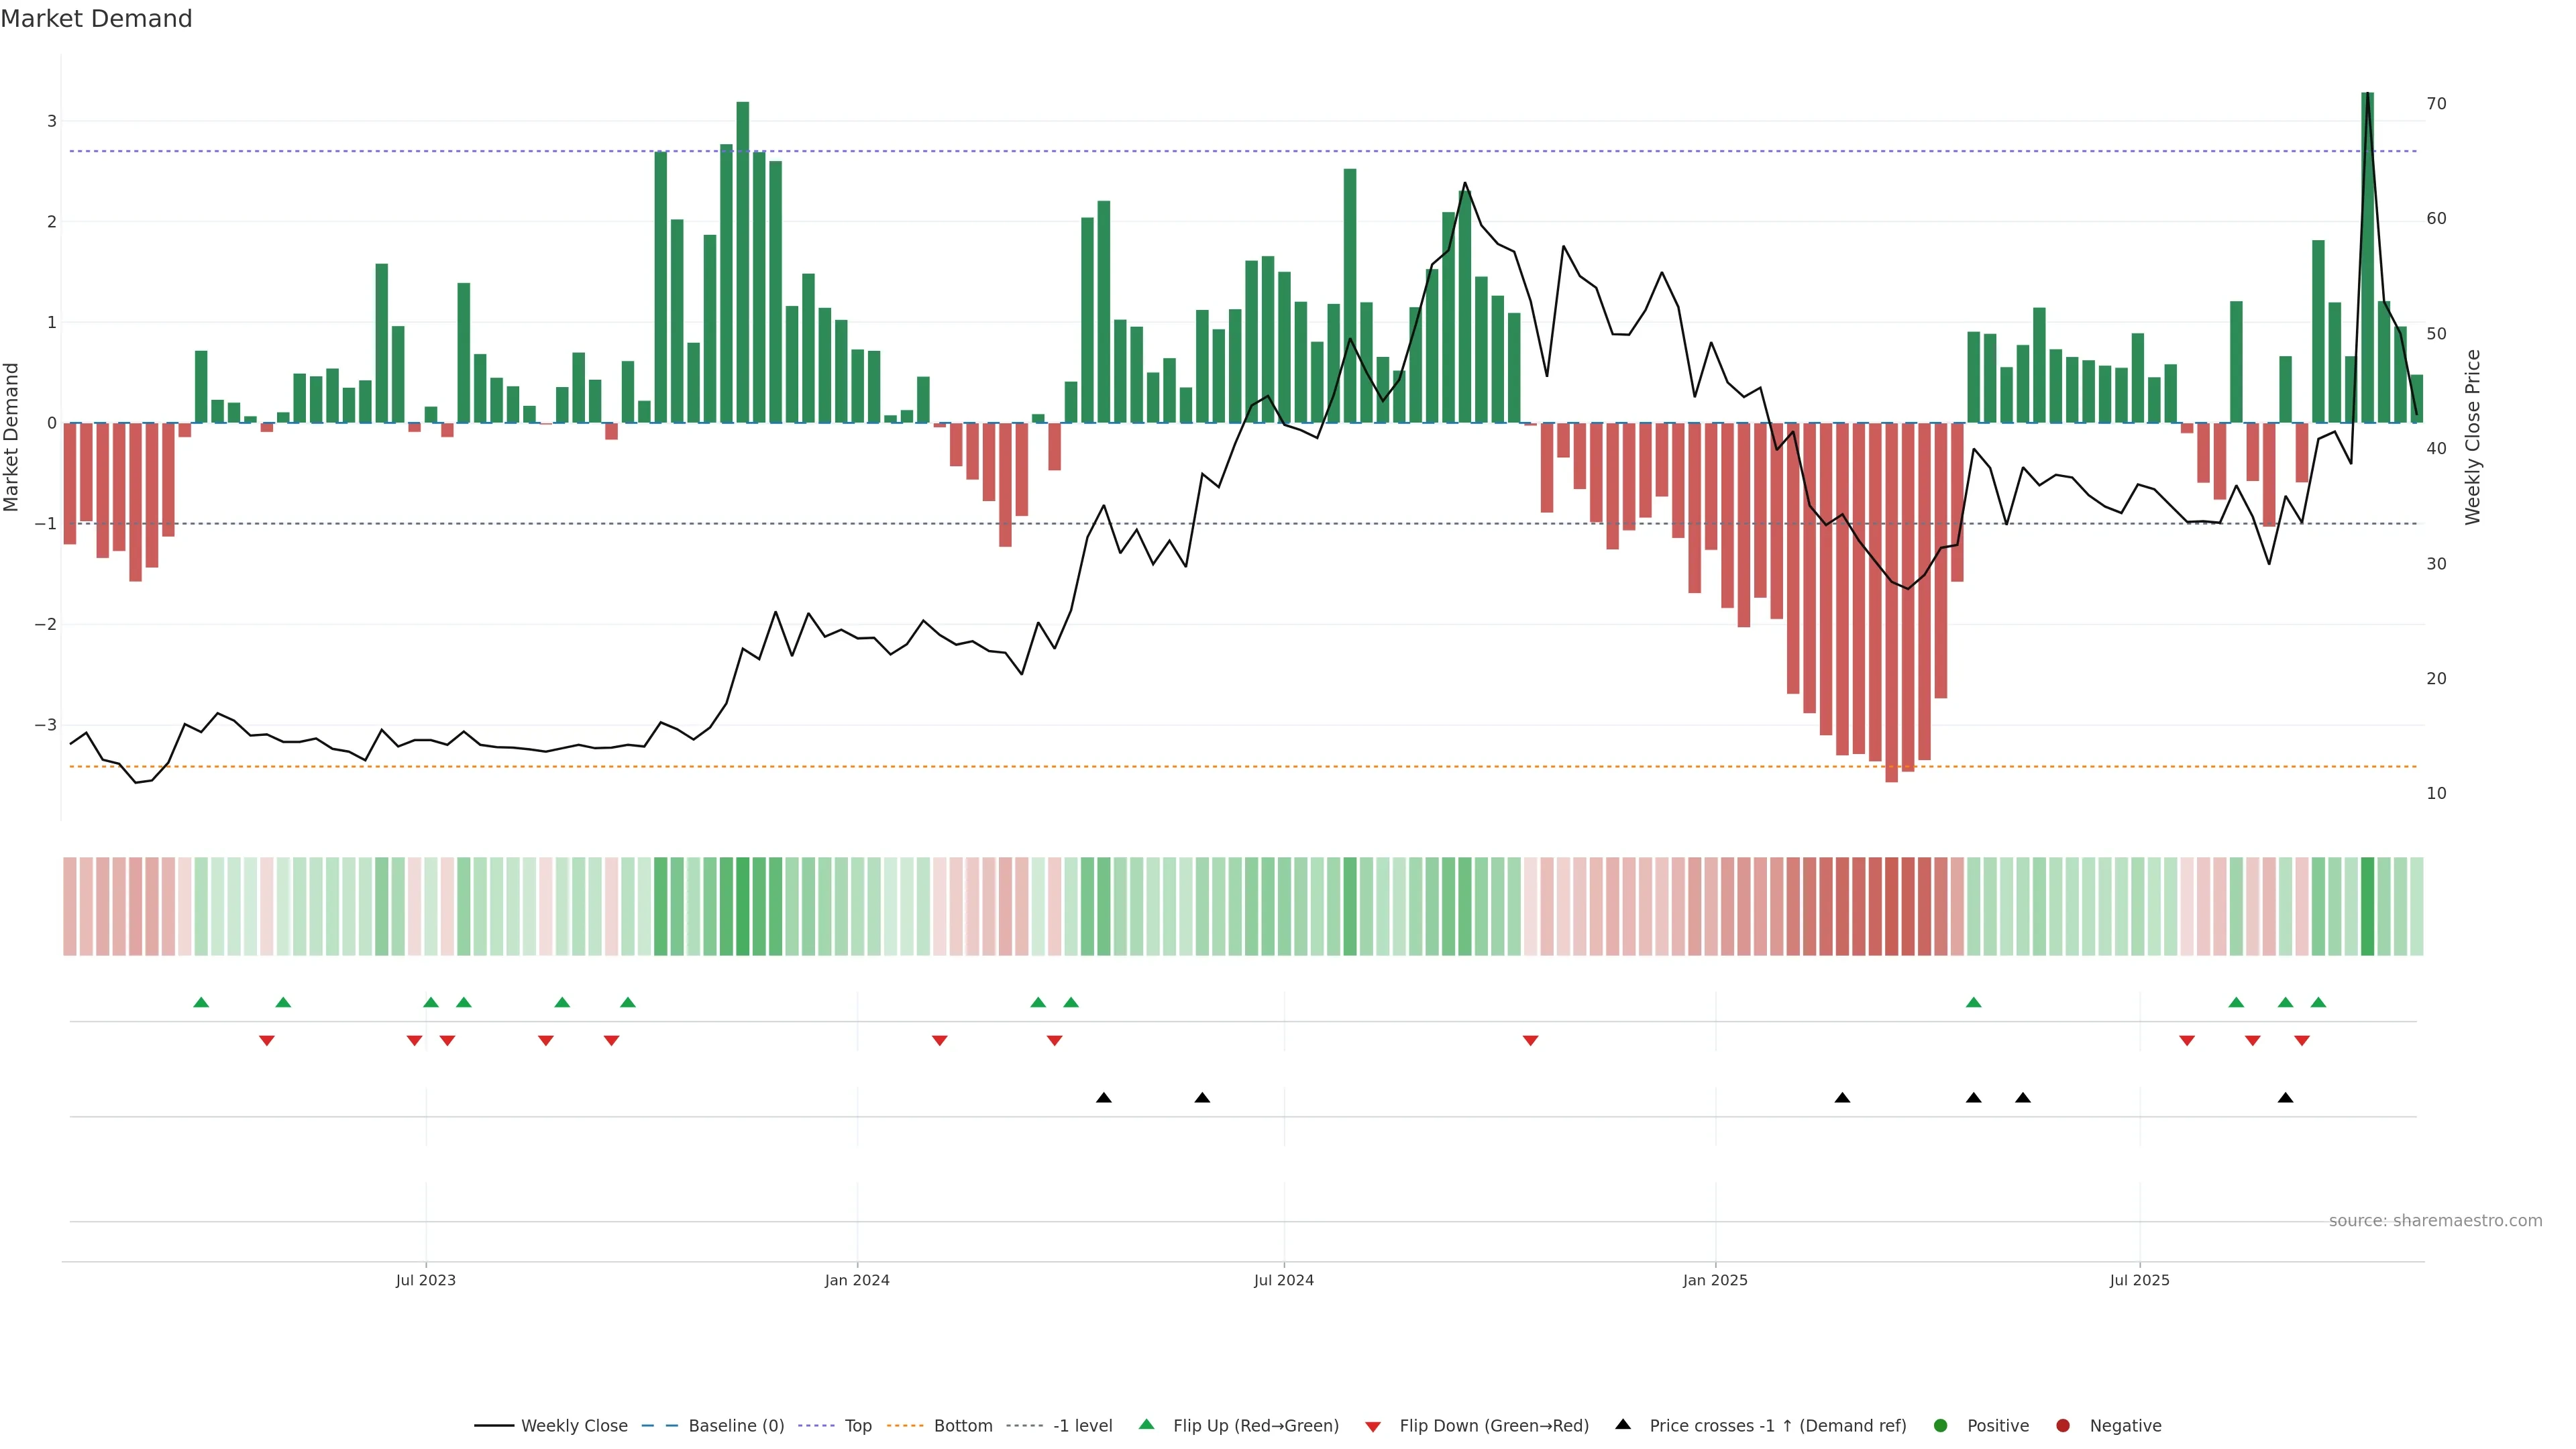Toggle the -1 level legend item

(1082, 1426)
